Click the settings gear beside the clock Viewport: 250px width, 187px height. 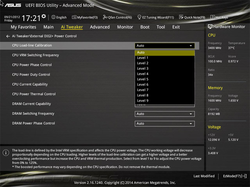click(x=44, y=16)
